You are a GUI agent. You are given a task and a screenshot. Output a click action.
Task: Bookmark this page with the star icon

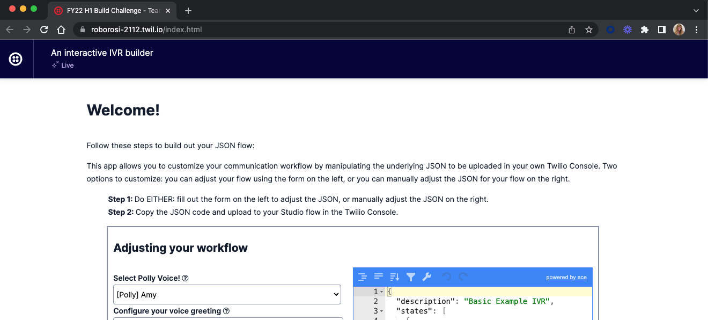click(x=589, y=30)
